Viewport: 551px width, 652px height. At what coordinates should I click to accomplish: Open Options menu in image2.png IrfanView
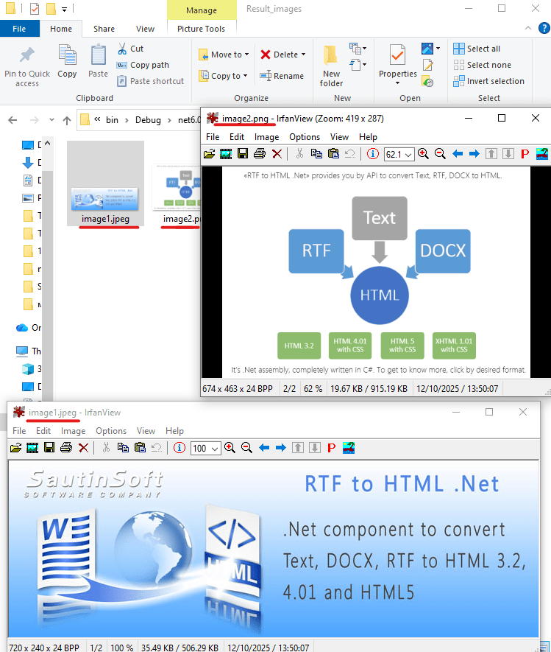(x=305, y=137)
